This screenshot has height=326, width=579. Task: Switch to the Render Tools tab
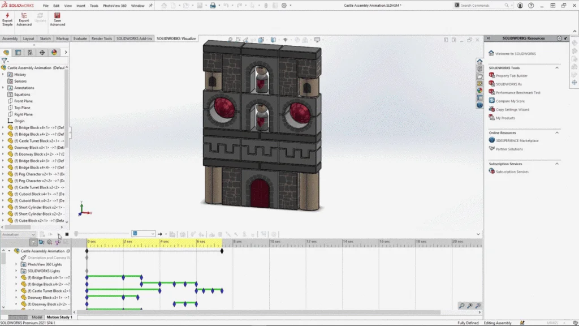102,38
